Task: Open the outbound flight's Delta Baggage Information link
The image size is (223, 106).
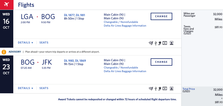Action: click(x=125, y=26)
